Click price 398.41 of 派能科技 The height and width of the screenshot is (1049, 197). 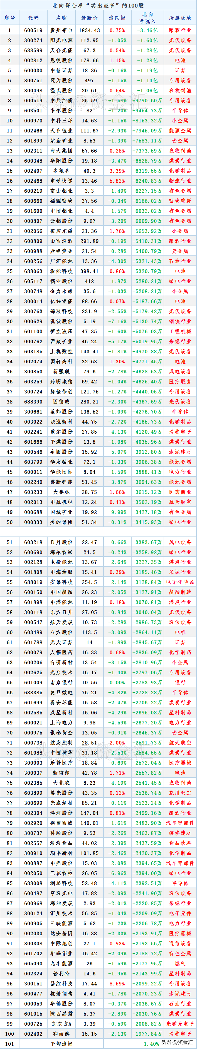89,271
